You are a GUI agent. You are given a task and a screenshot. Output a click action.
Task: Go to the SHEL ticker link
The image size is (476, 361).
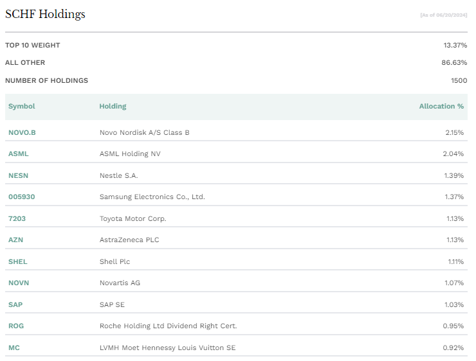[x=17, y=261]
